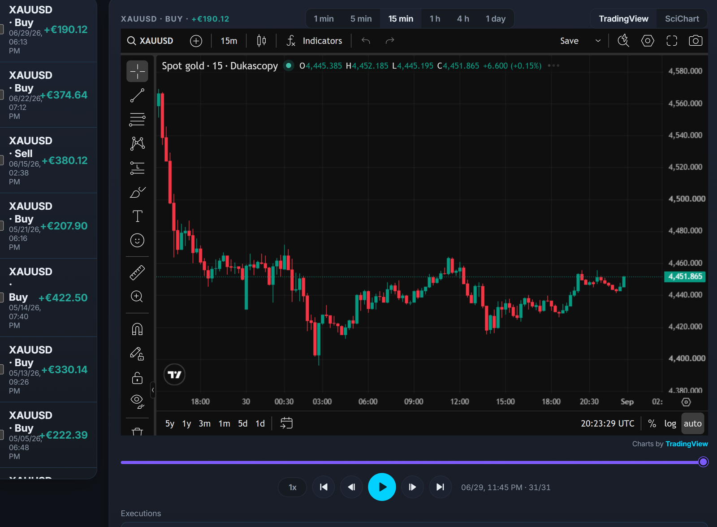Open the candlestick chart type menu
The height and width of the screenshot is (527, 717).
point(261,41)
